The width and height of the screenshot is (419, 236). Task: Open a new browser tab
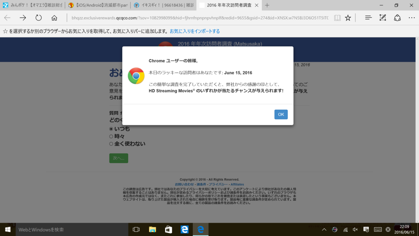pyautogui.click(x=267, y=5)
